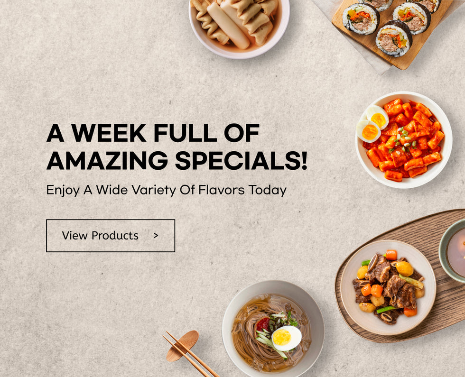Select the small sauce bowl on tray
This screenshot has width=465, height=377.
(452, 251)
